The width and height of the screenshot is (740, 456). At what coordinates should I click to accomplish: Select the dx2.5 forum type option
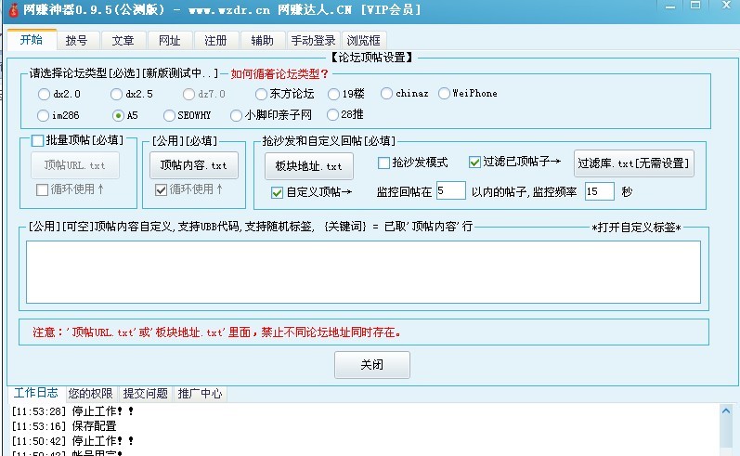click(116, 94)
